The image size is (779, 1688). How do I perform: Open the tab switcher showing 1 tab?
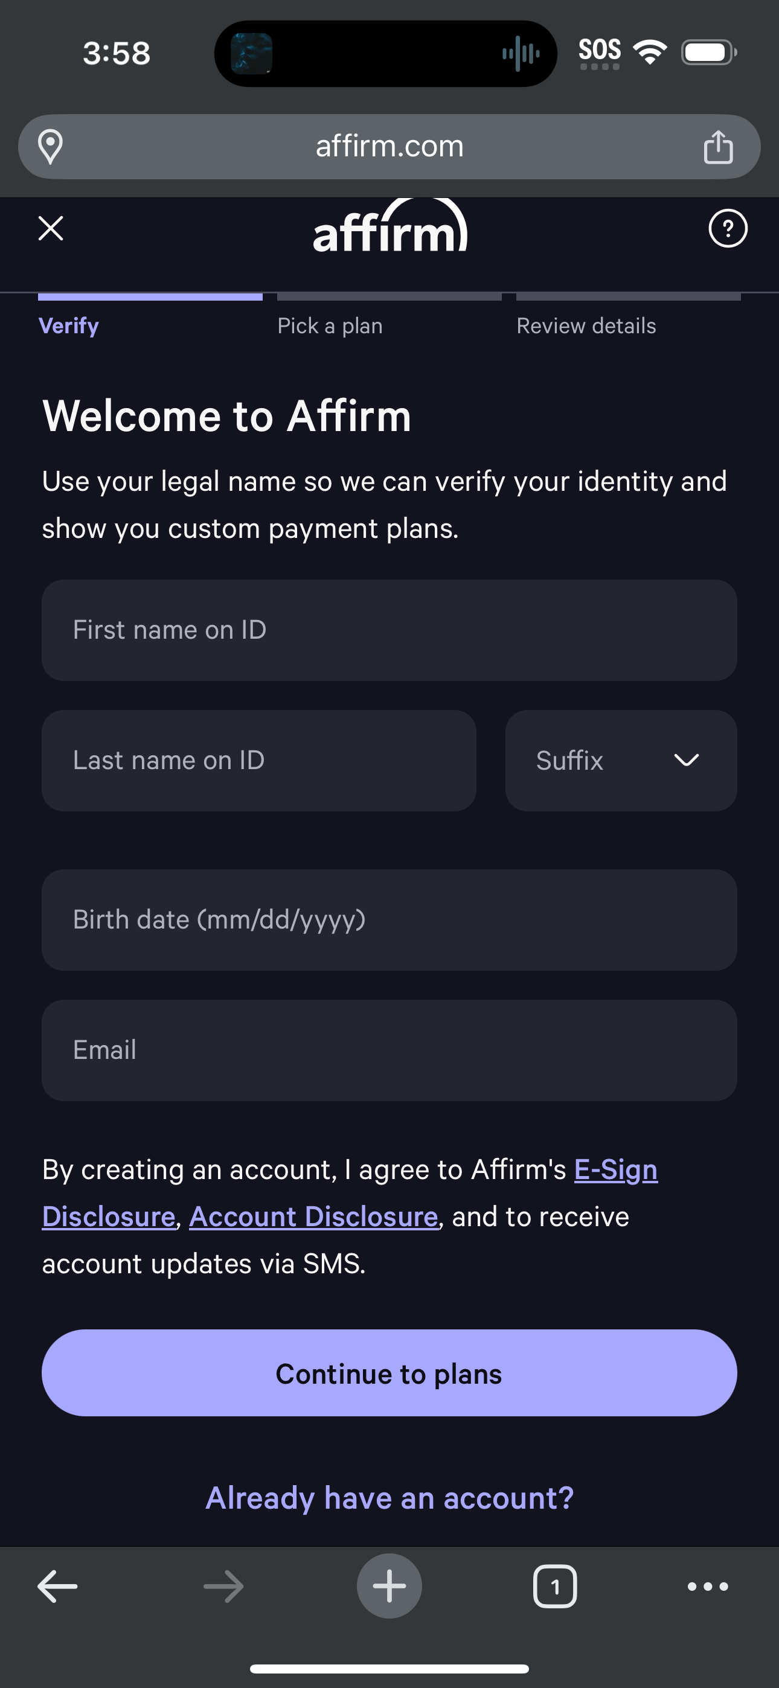click(556, 1586)
